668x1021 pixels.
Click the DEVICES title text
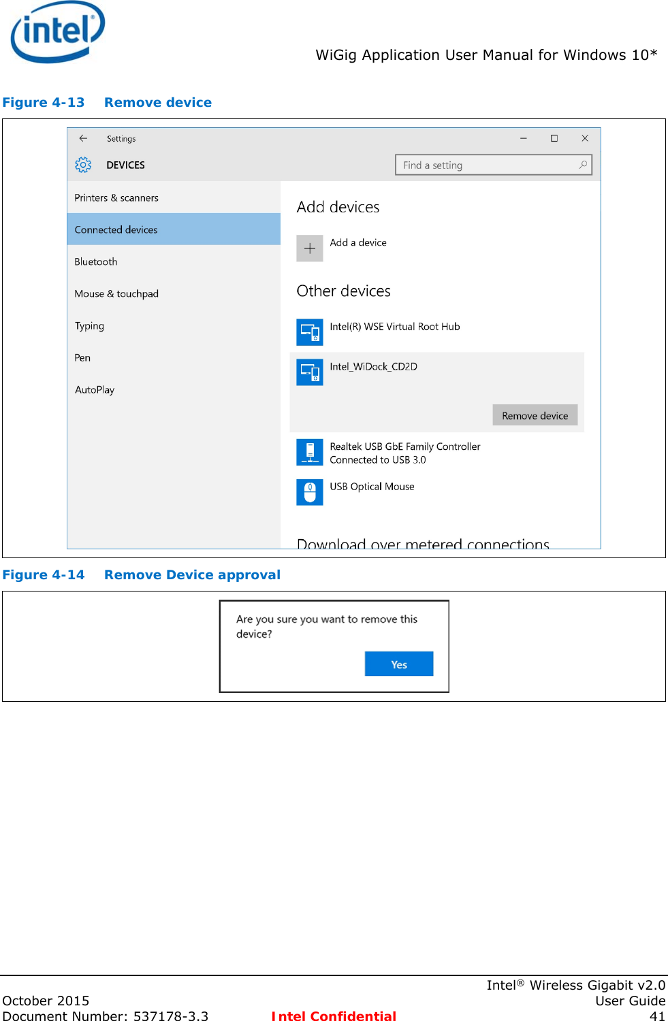126,165
